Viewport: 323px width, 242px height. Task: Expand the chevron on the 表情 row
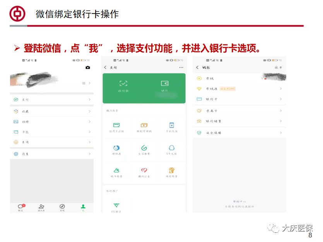pyautogui.click(x=90, y=142)
